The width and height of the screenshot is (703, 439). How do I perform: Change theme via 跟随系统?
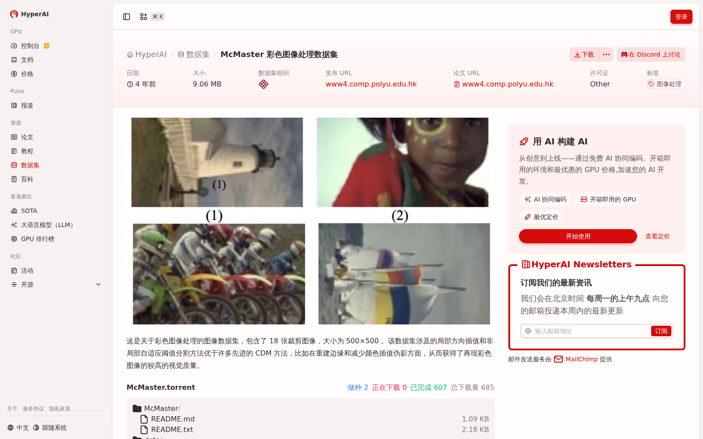click(50, 428)
